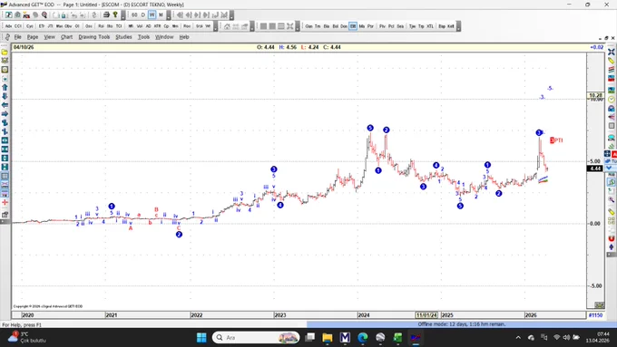Click the printer icon in top toolbar
The height and width of the screenshot is (347, 617).
coord(106,14)
